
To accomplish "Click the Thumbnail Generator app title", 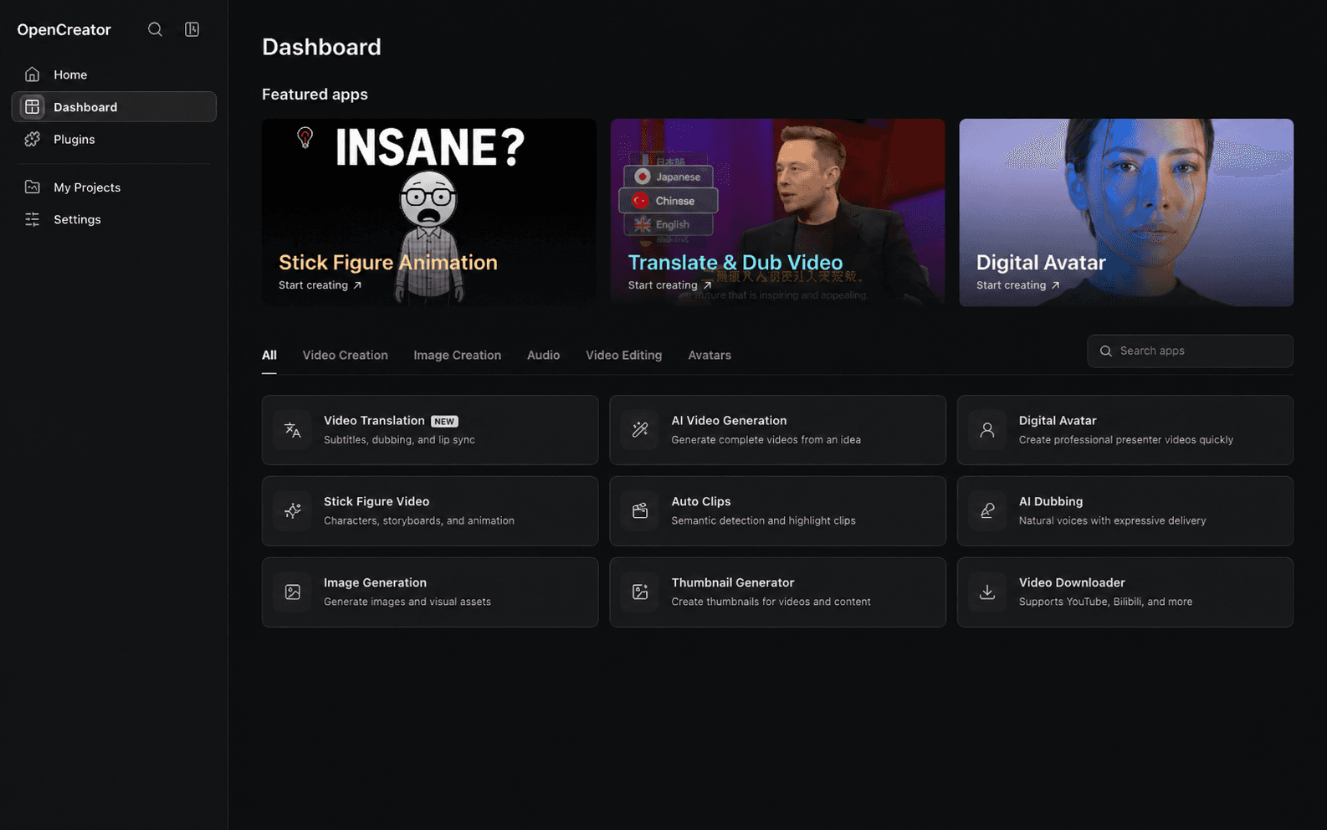I will point(733,582).
